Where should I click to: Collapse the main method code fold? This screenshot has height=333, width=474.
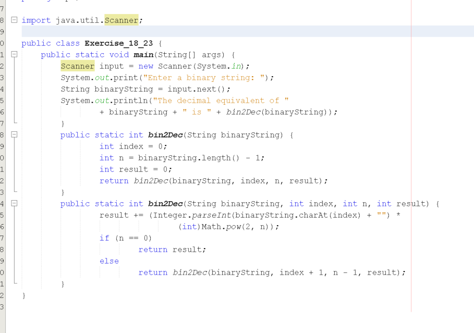[x=14, y=54]
